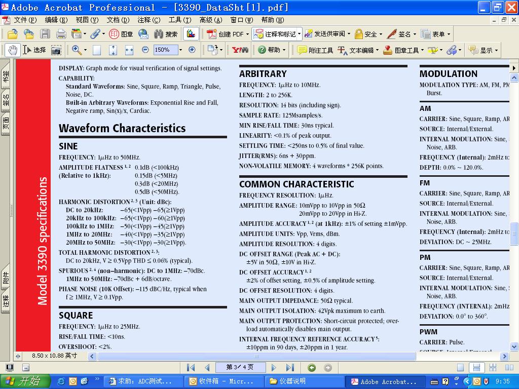Activate the 选择 text select tool
This screenshot has width=519, height=389.
(34, 50)
